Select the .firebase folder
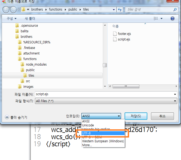The image size is (181, 160). click(x=27, y=48)
